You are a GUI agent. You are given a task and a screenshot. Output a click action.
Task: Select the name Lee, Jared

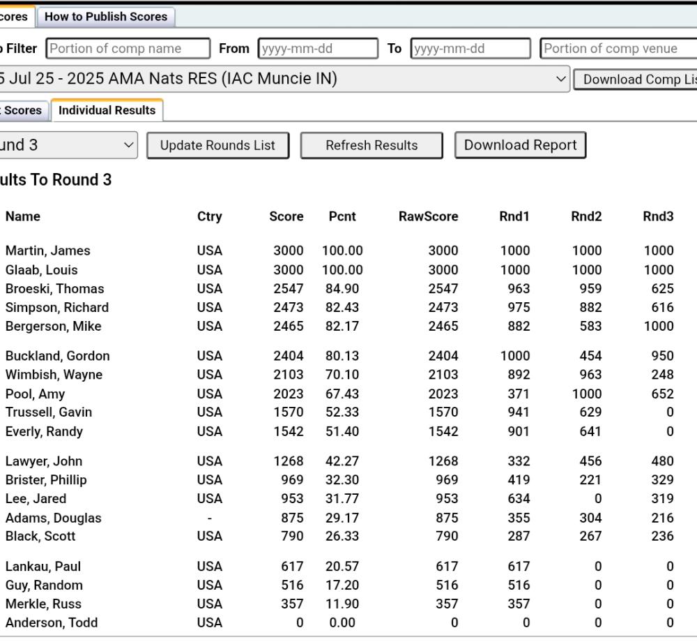click(36, 498)
